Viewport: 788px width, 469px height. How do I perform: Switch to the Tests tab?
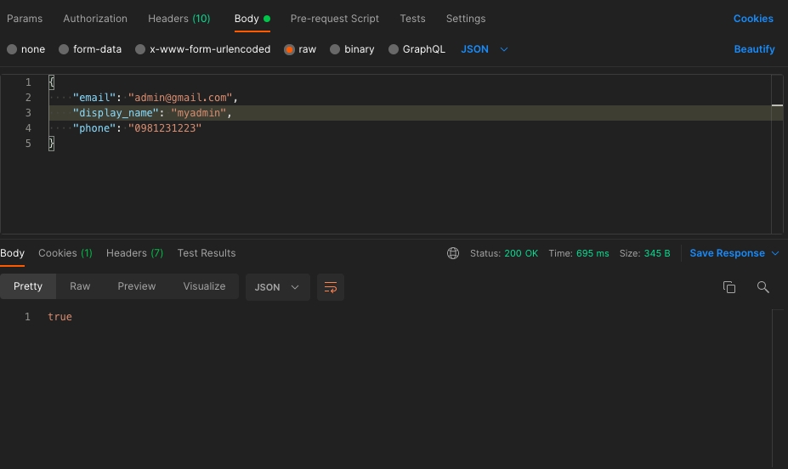pos(412,19)
